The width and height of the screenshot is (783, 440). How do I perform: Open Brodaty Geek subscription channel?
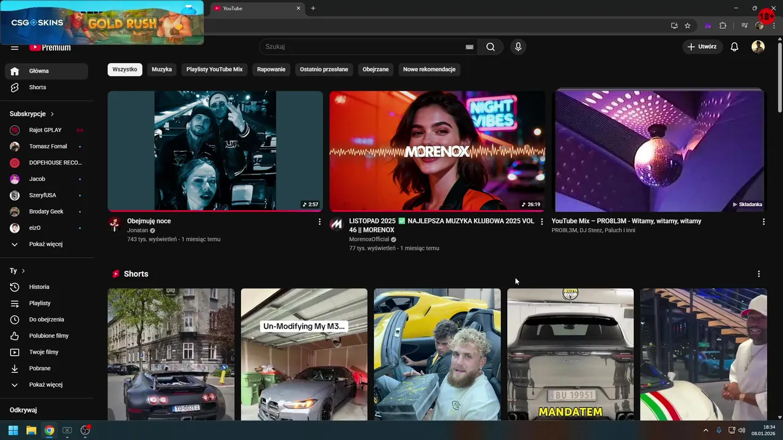(x=46, y=212)
